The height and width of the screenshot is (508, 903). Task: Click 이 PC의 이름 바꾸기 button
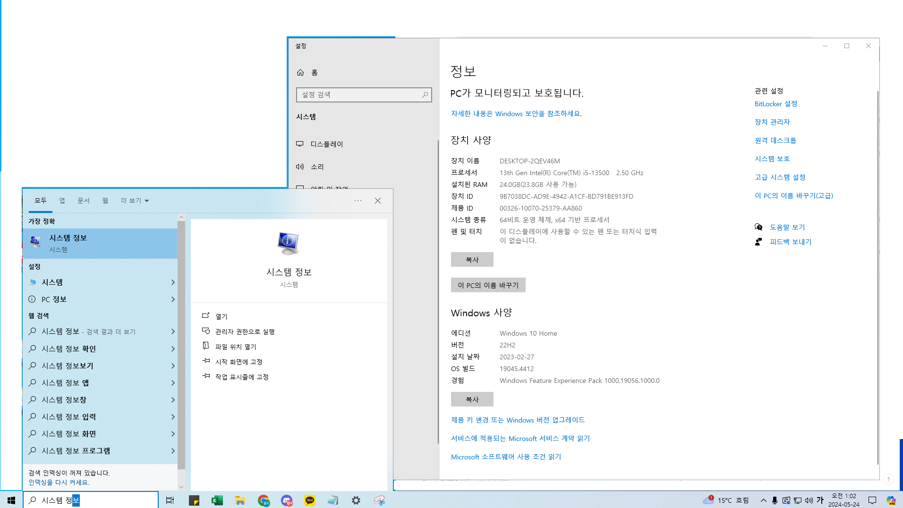click(488, 285)
